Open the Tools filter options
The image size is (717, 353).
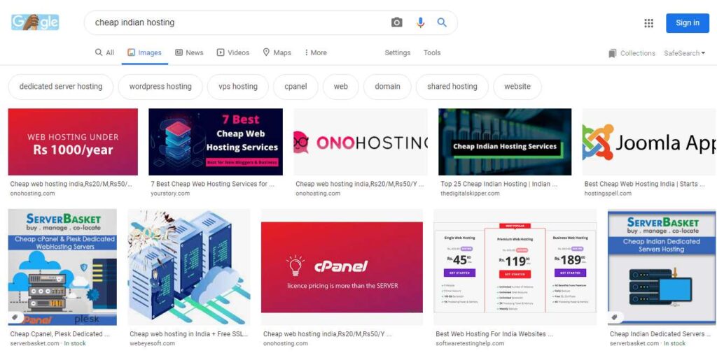point(431,52)
